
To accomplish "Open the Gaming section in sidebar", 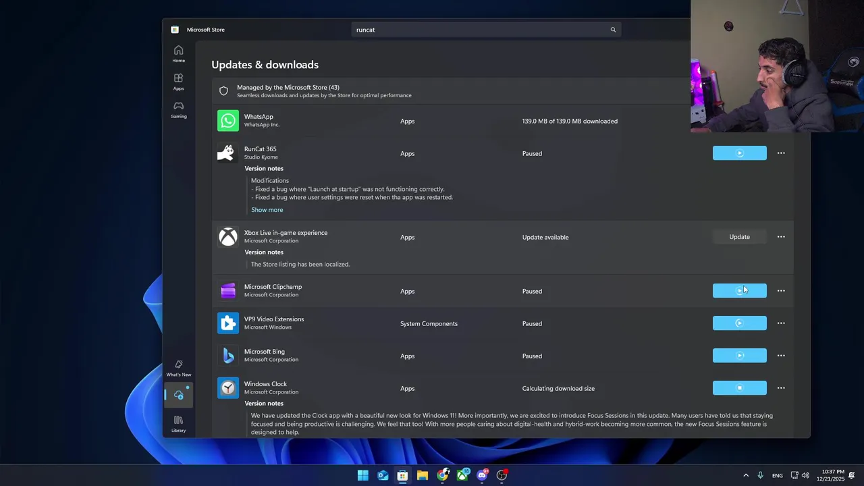I will pyautogui.click(x=178, y=110).
